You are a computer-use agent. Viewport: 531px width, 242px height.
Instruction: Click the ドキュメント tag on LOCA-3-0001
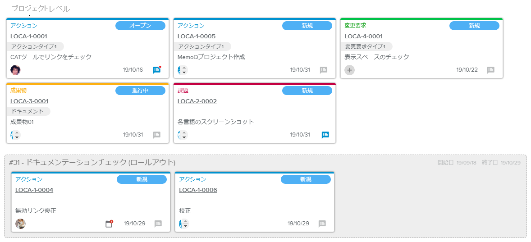[28, 111]
